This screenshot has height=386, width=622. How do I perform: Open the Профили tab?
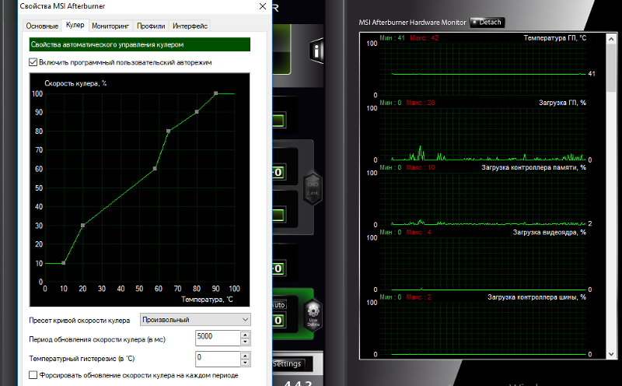click(151, 26)
